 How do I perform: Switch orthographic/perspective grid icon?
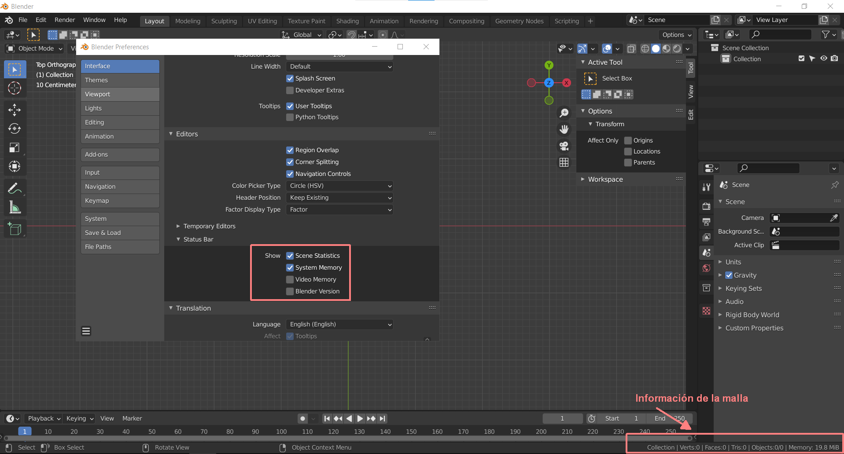564,162
